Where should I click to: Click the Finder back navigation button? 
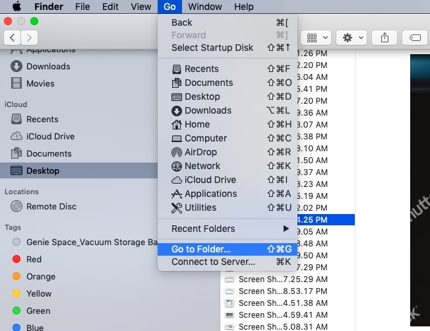click(x=12, y=38)
